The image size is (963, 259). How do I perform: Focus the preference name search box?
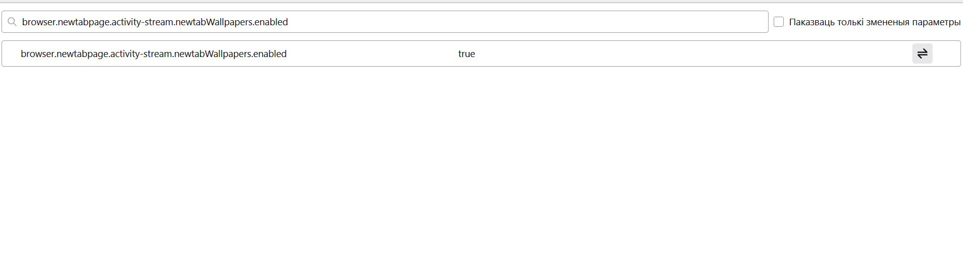click(x=385, y=22)
